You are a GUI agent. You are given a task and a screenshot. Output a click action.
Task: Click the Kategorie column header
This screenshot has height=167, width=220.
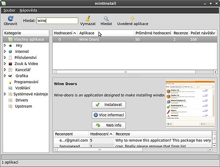26,33
